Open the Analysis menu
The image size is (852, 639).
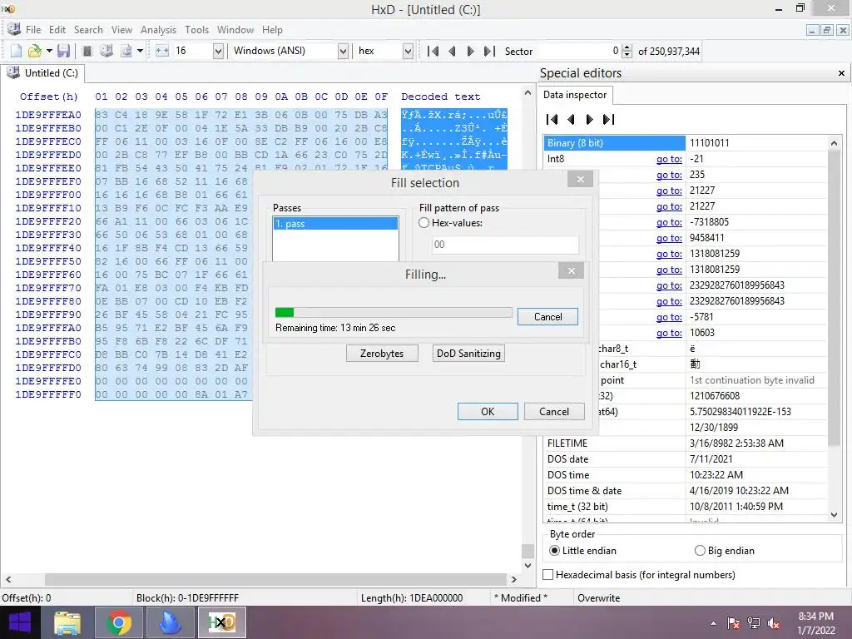pyautogui.click(x=158, y=30)
